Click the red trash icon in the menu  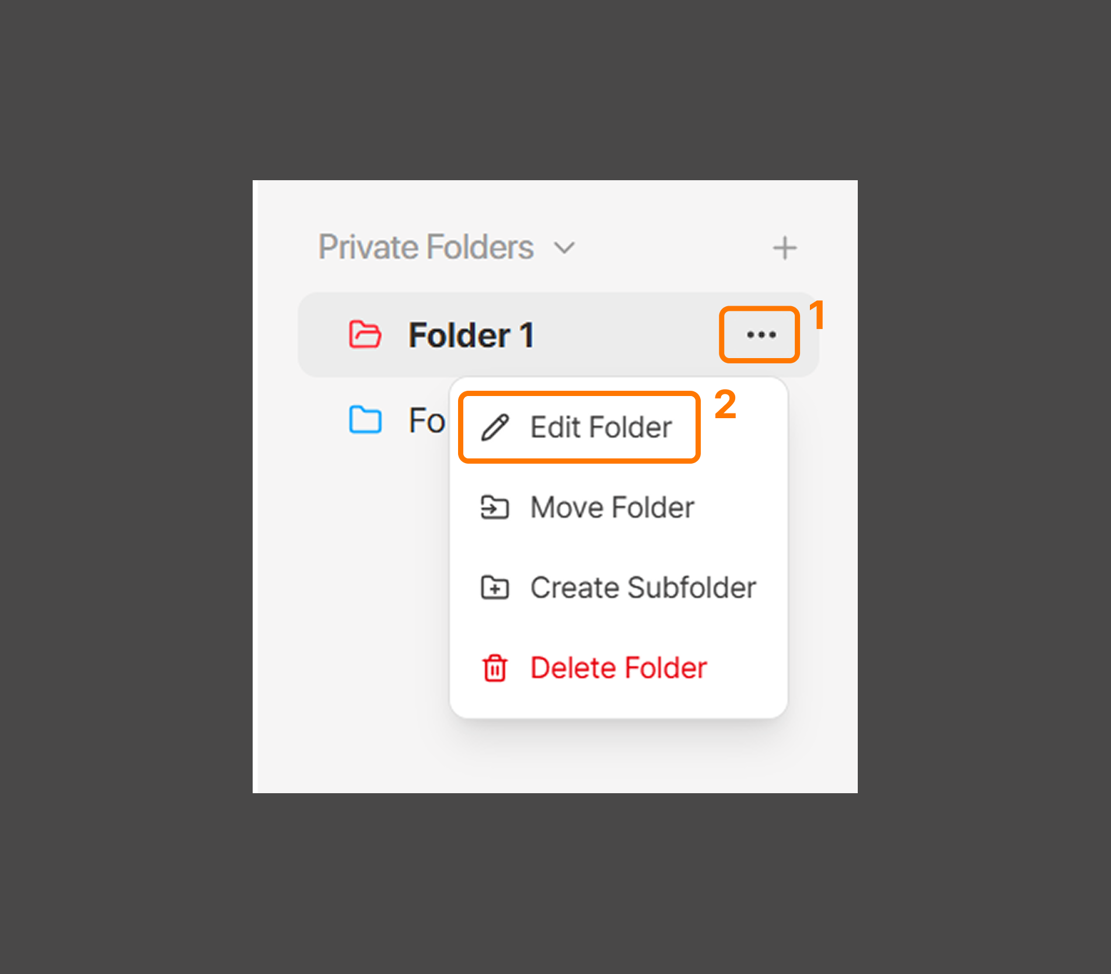pyautogui.click(x=494, y=668)
